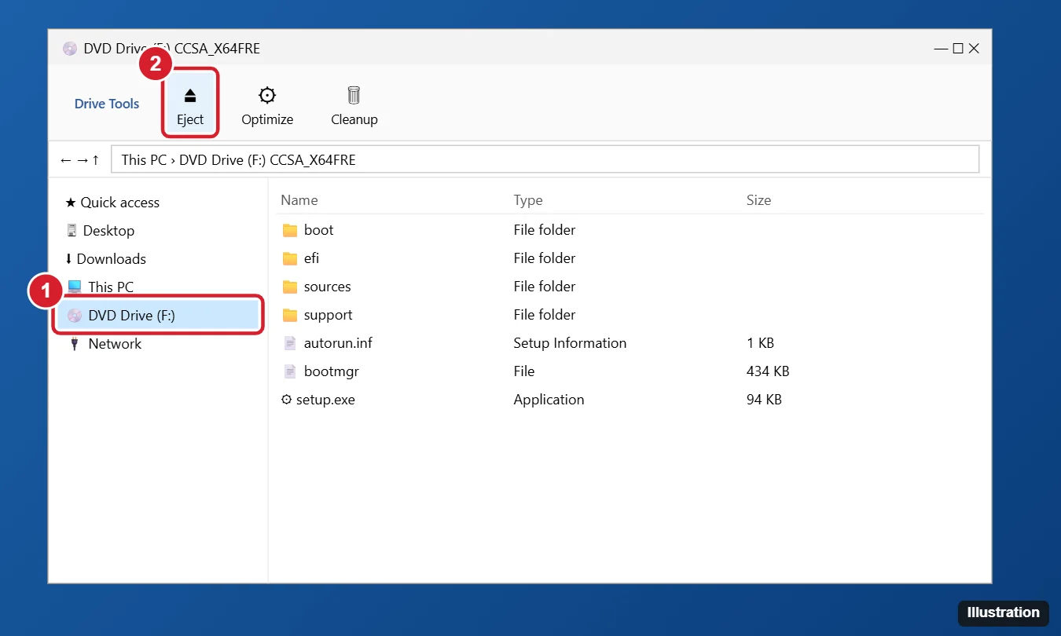Select the boot folder name
Image resolution: width=1061 pixels, height=636 pixels.
coord(319,230)
